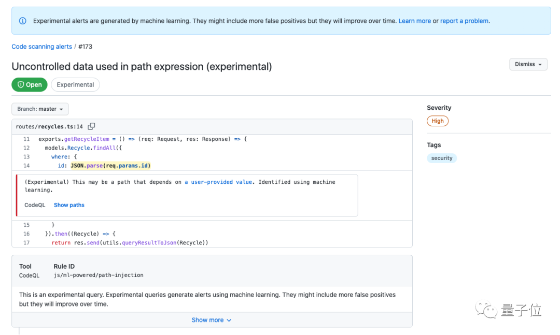Click Show paths for CodeQL
This screenshot has height=335, width=560.
coord(69,205)
